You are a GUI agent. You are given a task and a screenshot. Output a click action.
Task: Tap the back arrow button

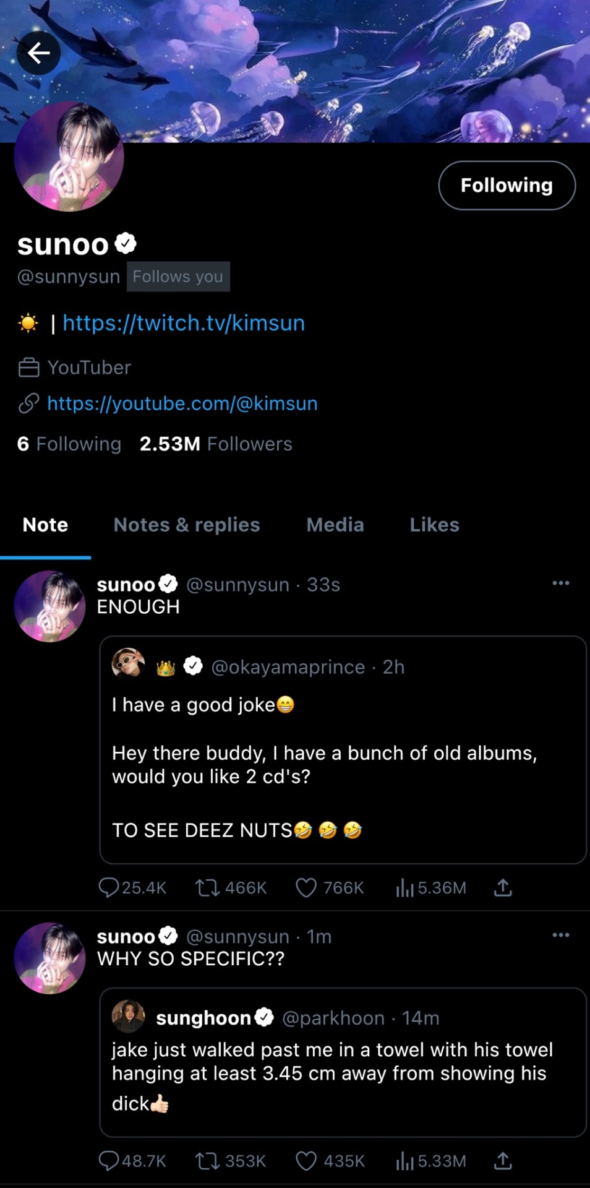[38, 53]
